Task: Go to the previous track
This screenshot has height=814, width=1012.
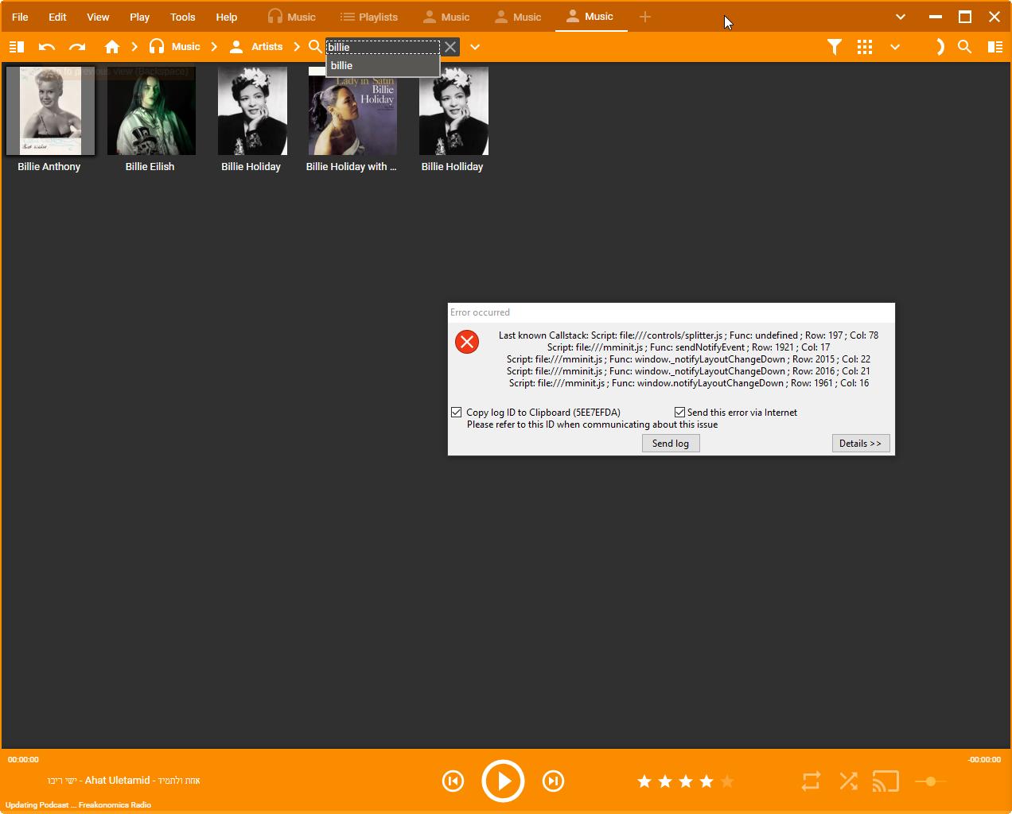Action: [453, 781]
